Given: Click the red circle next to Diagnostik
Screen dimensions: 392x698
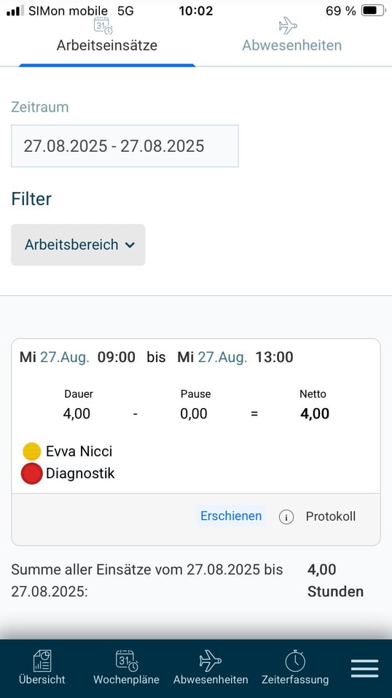Looking at the screenshot, I should tap(31, 473).
